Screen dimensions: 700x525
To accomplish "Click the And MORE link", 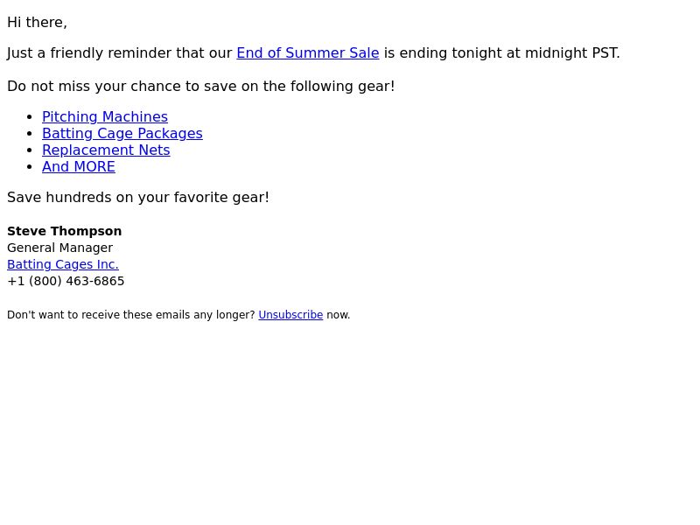I will click(79, 167).
